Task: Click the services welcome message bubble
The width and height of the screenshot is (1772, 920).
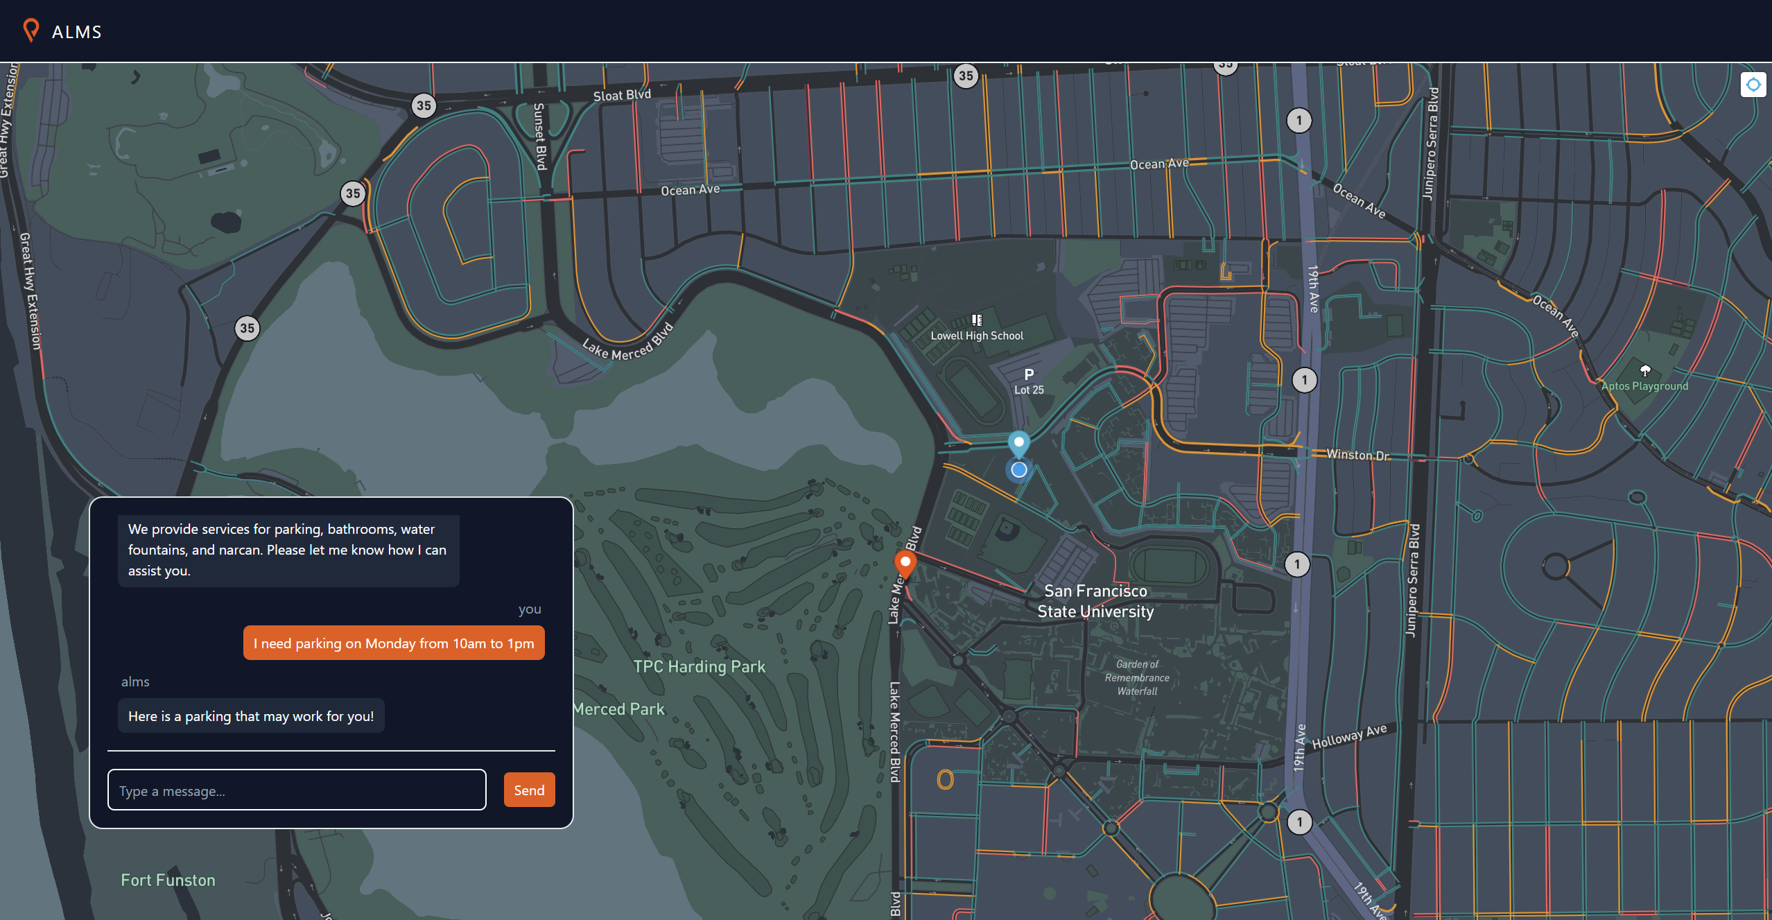Action: pyautogui.click(x=288, y=550)
